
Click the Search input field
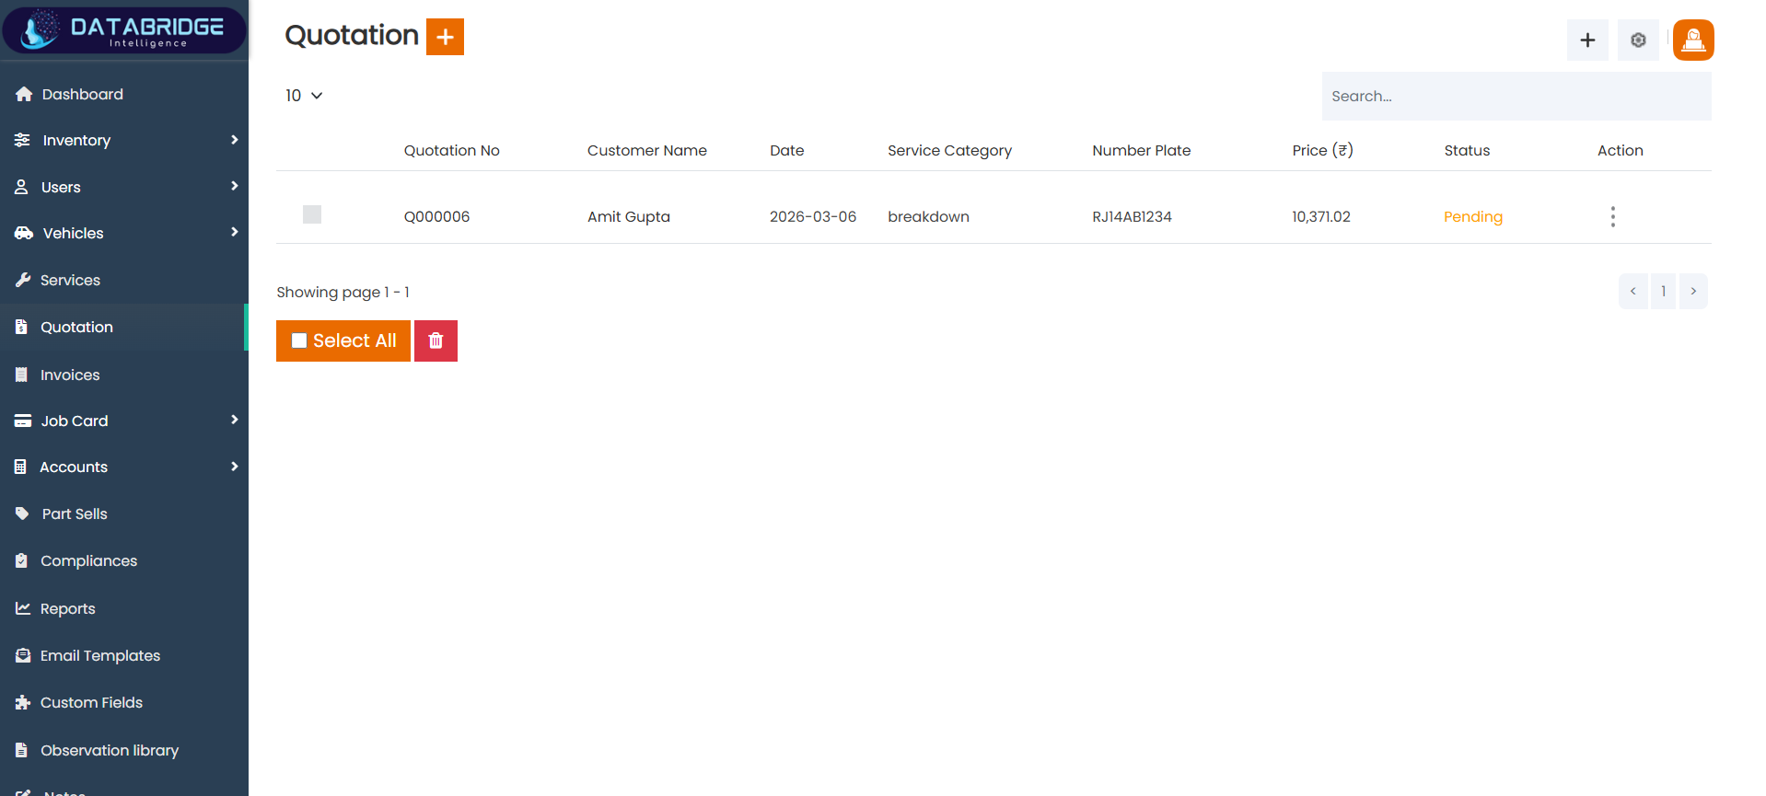point(1516,96)
